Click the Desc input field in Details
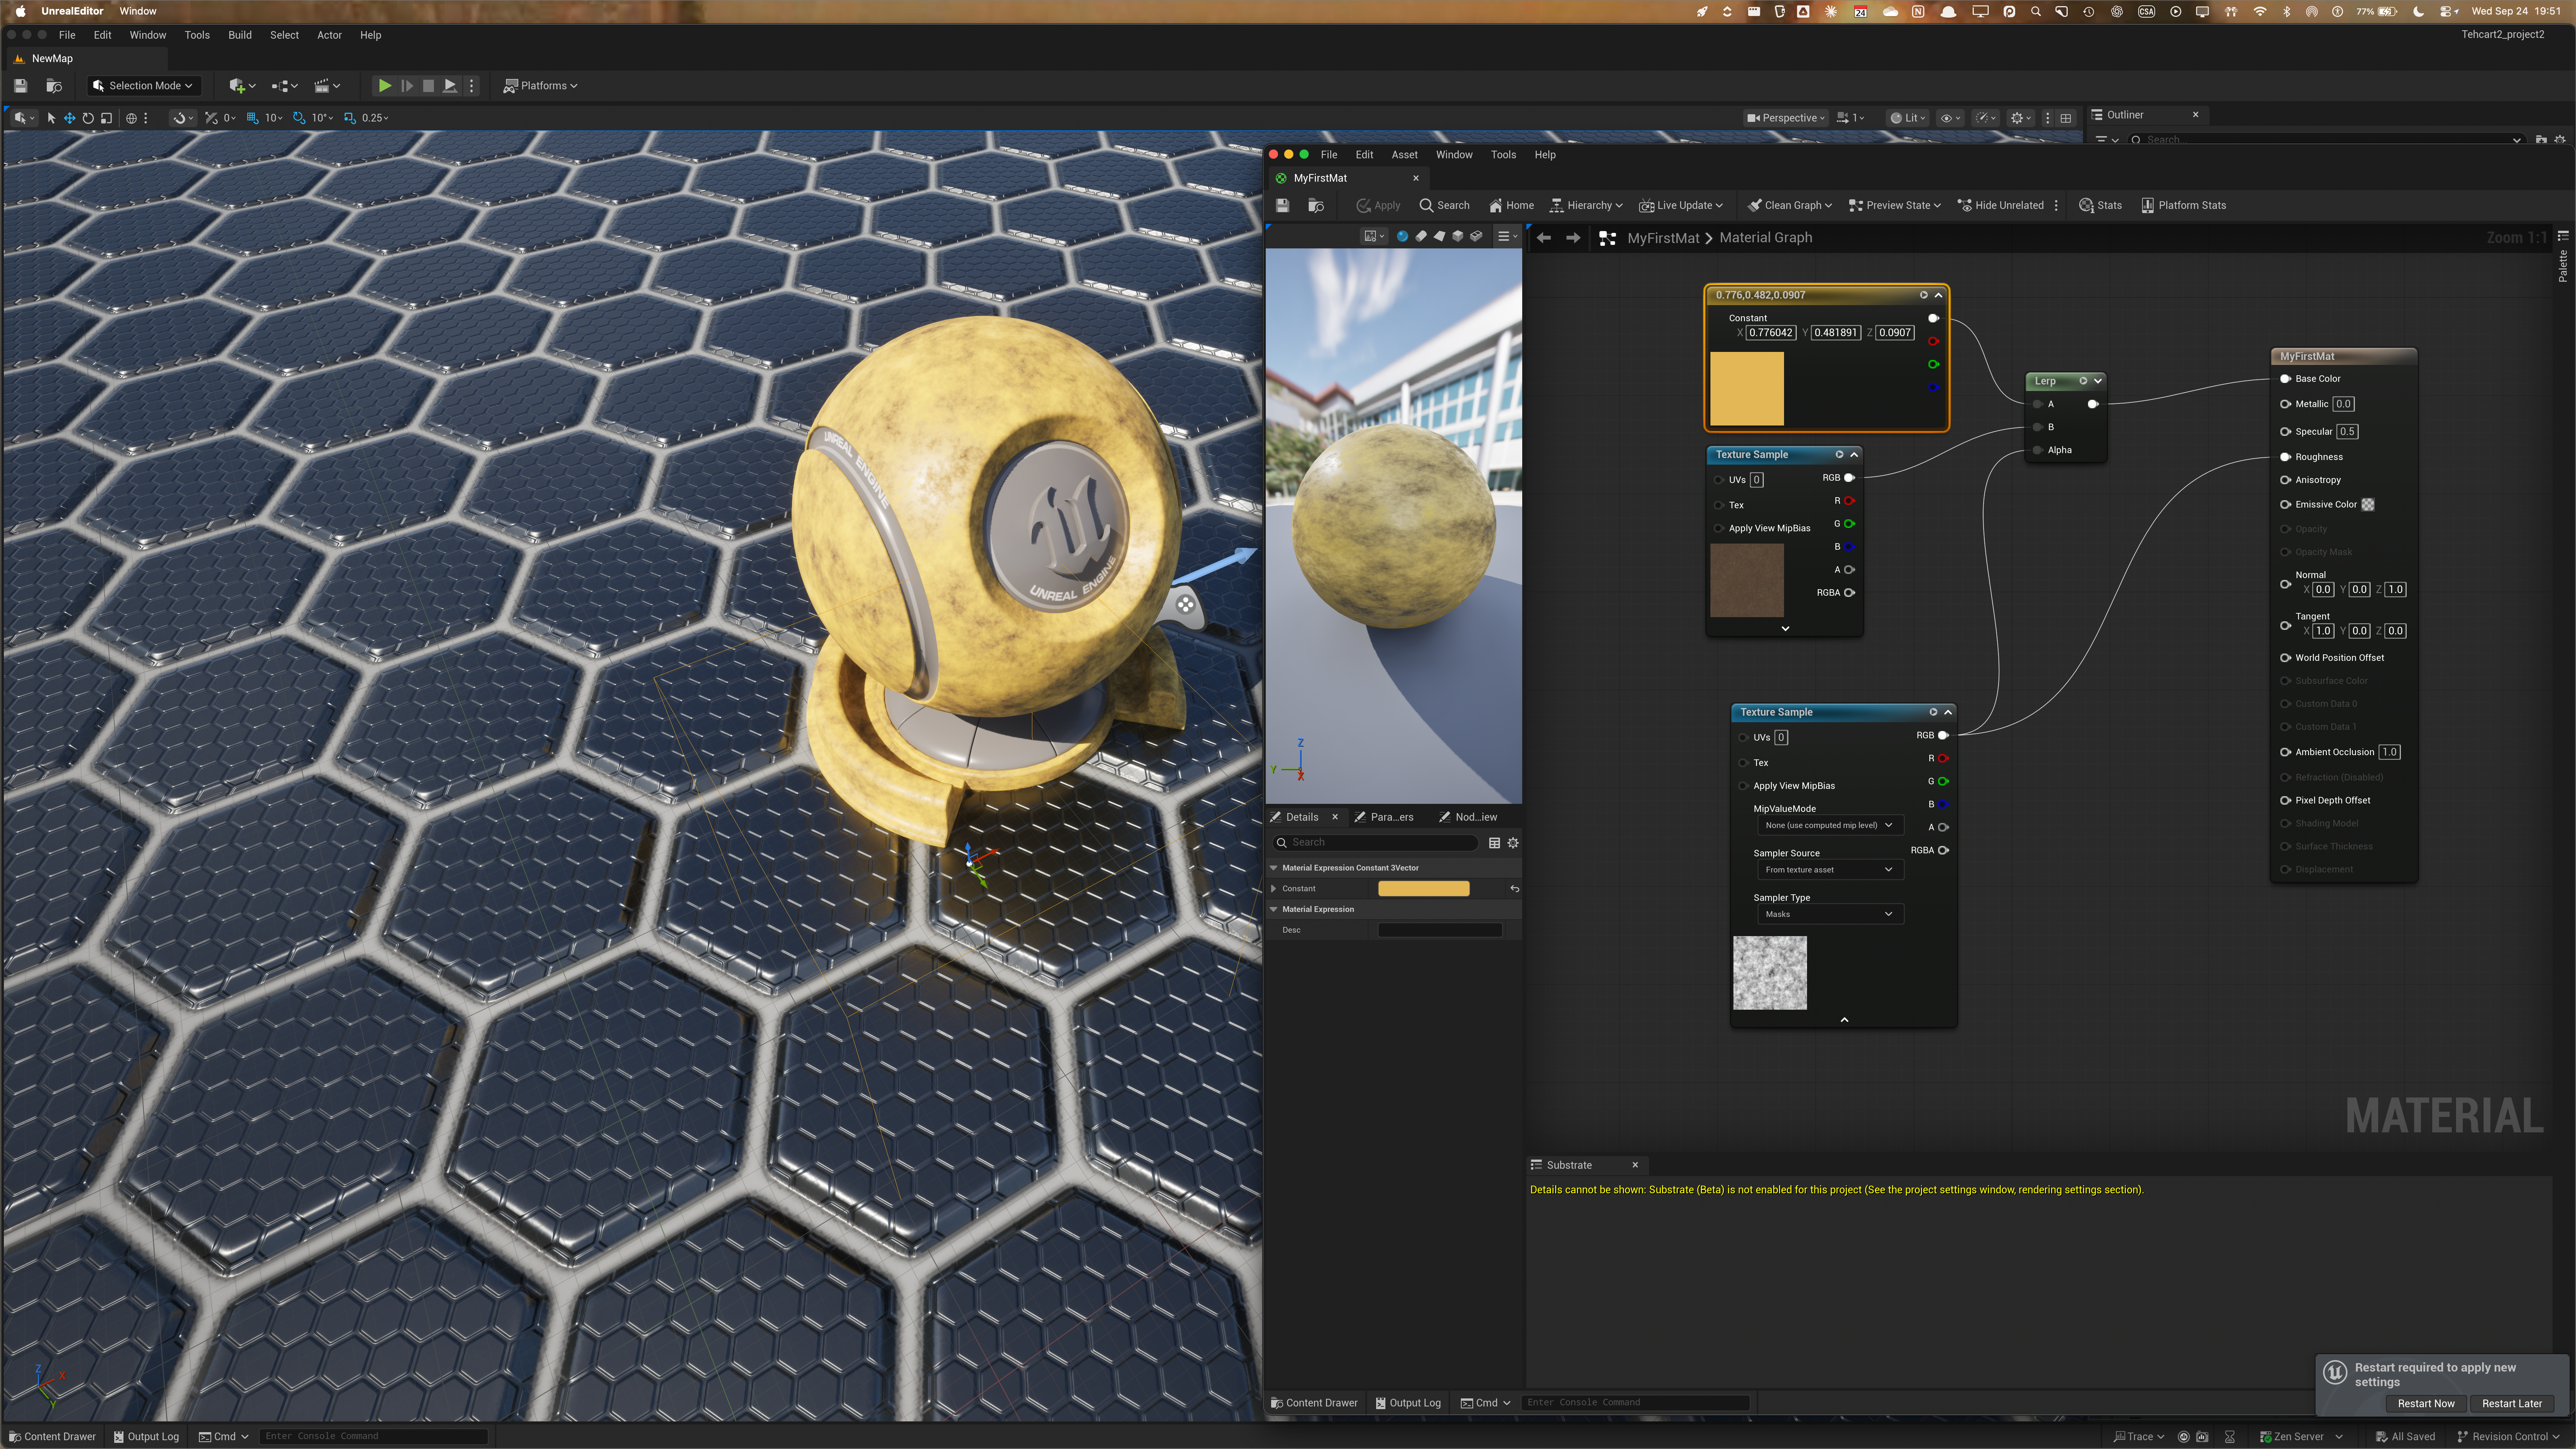The image size is (2576, 1449). coord(1440,930)
